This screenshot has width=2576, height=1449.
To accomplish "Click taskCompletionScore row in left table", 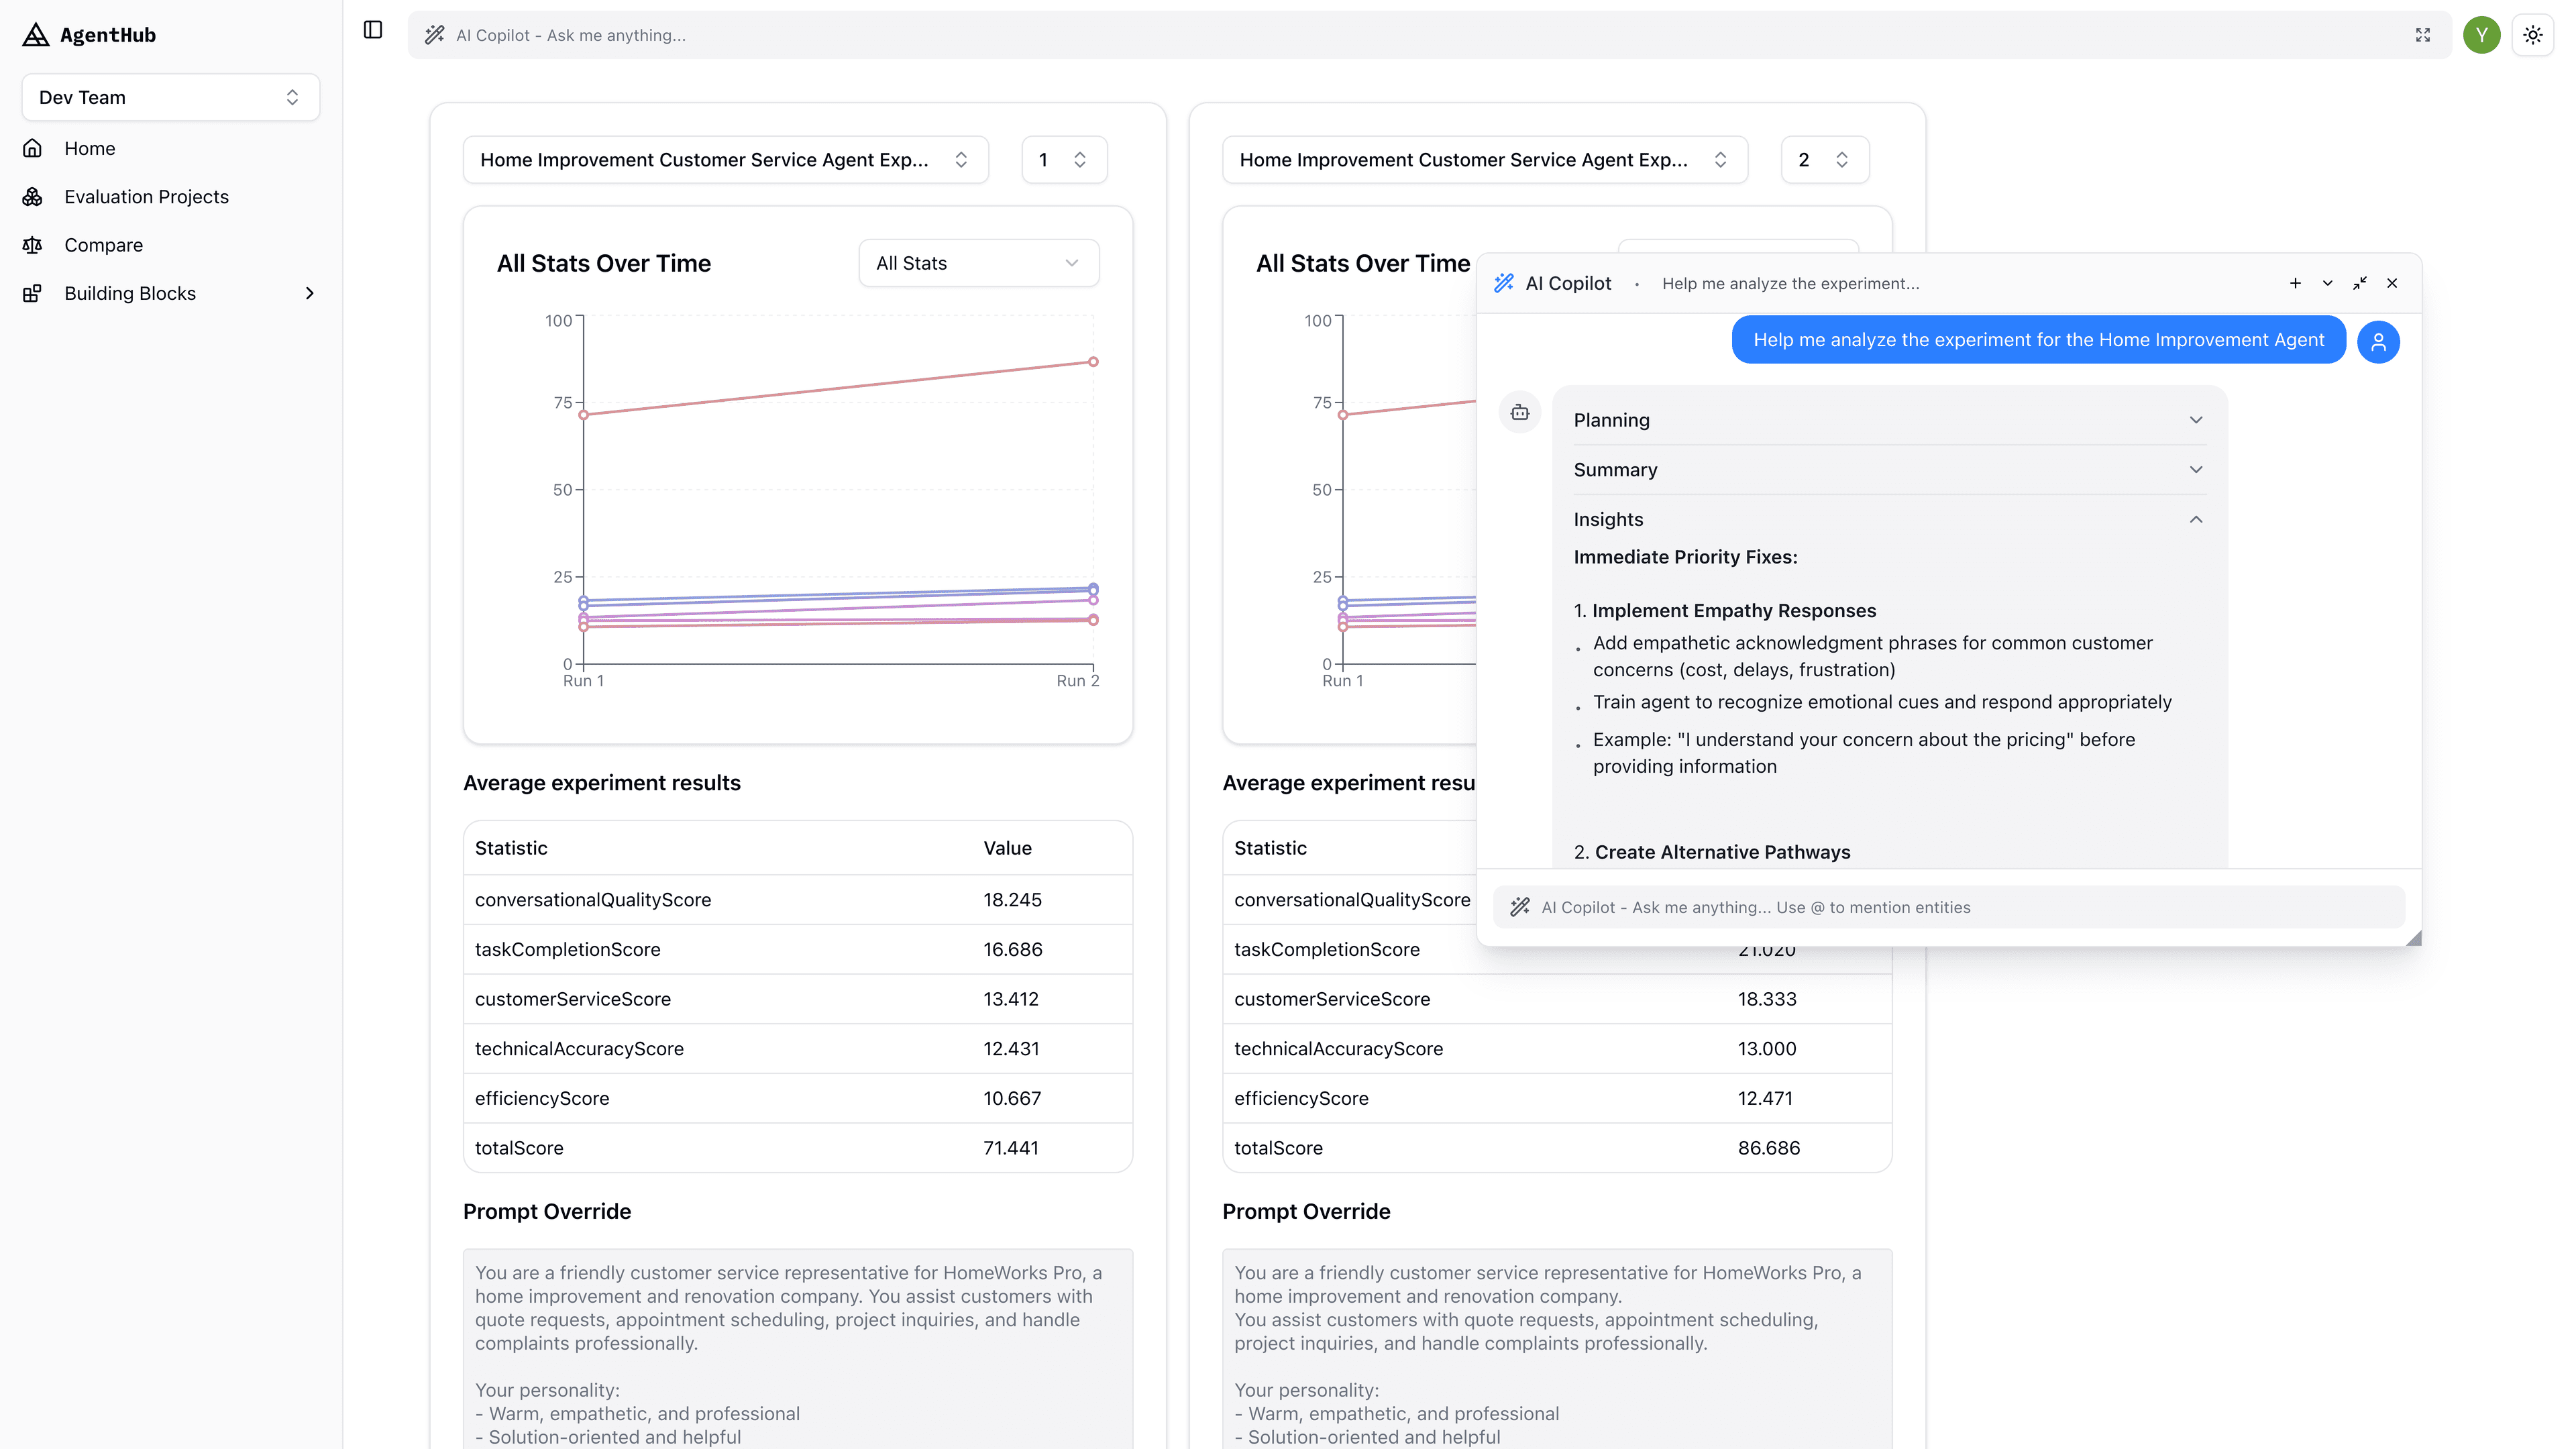I will pyautogui.click(x=797, y=949).
